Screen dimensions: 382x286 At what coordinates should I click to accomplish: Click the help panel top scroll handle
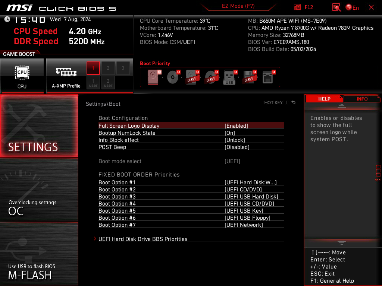342,105
